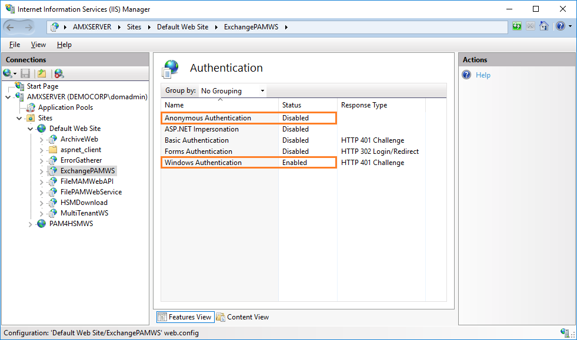Click the Delete Connection icon
This screenshot has width=577, height=340.
59,73
